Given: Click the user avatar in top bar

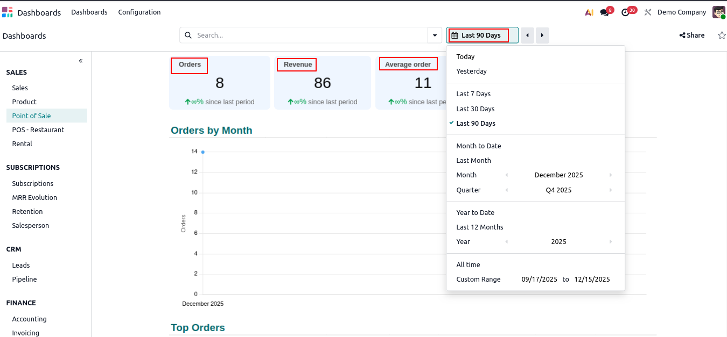Looking at the screenshot, I should [x=718, y=12].
